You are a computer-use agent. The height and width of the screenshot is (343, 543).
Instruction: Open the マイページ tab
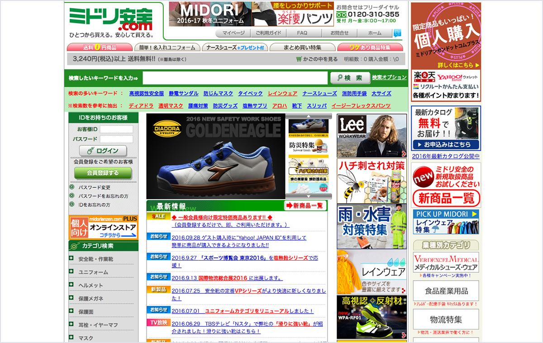click(x=233, y=33)
